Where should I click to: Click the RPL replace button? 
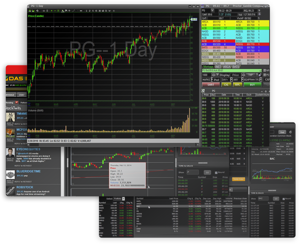pyautogui.click(x=237, y=85)
